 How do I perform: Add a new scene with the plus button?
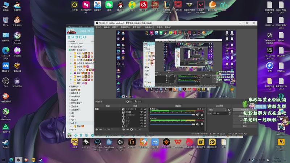tap(96, 130)
